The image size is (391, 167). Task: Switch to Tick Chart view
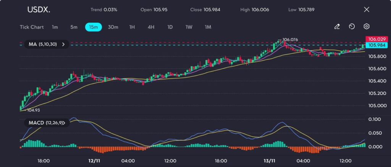[32, 27]
